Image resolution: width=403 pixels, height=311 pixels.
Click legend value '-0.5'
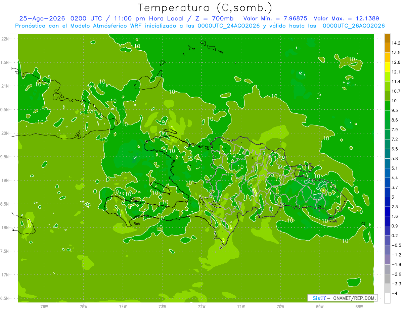pyautogui.click(x=396, y=245)
